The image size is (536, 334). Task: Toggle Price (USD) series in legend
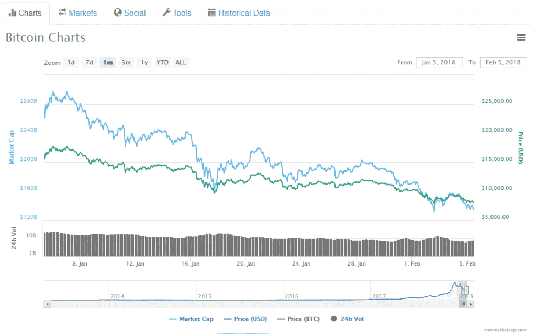click(245, 319)
